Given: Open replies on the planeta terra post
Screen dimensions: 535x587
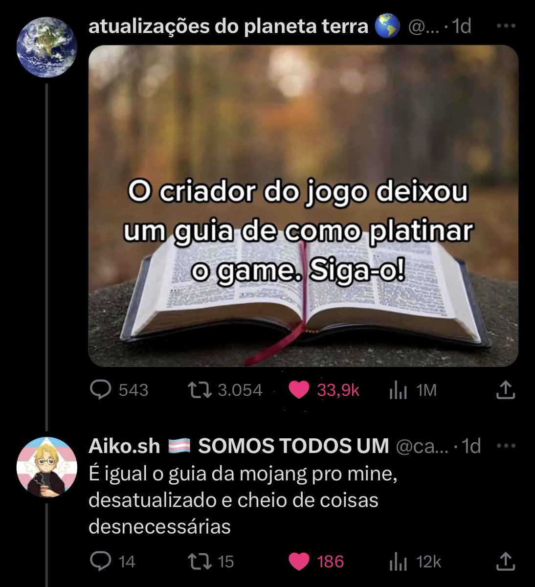Looking at the screenshot, I should [119, 390].
